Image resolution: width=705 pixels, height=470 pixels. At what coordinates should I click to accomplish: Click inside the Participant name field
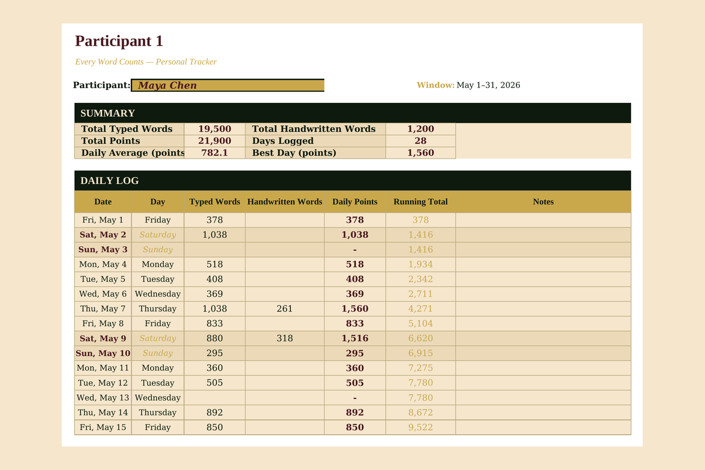click(227, 85)
